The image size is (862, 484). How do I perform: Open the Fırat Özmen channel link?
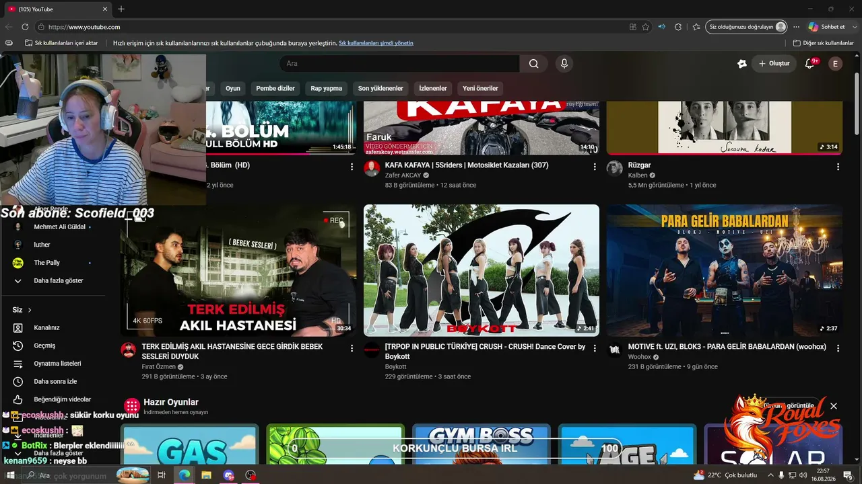159,367
